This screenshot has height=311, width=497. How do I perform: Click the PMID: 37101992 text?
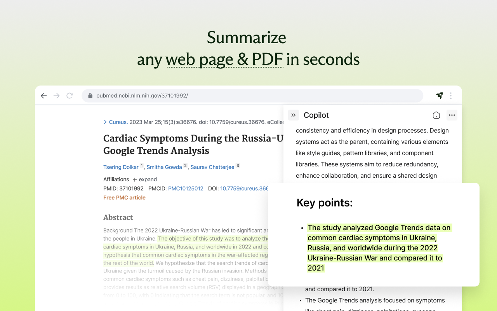[123, 189]
